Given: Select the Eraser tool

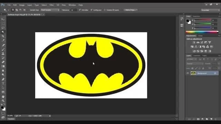Looking at the screenshot, I should [x=3, y=62].
